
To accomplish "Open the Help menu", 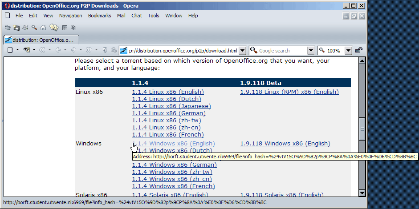I will (193, 16).
